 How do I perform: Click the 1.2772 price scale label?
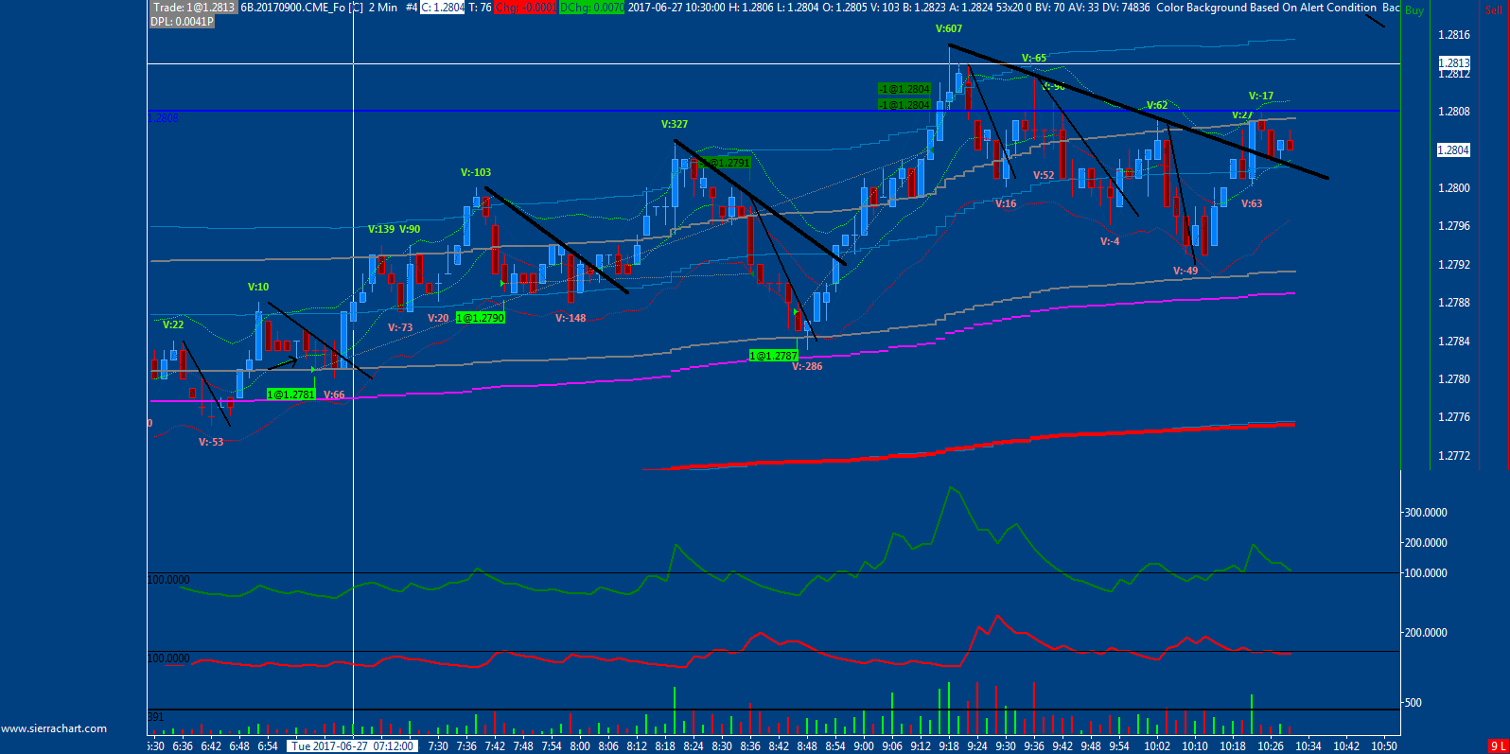[1454, 455]
